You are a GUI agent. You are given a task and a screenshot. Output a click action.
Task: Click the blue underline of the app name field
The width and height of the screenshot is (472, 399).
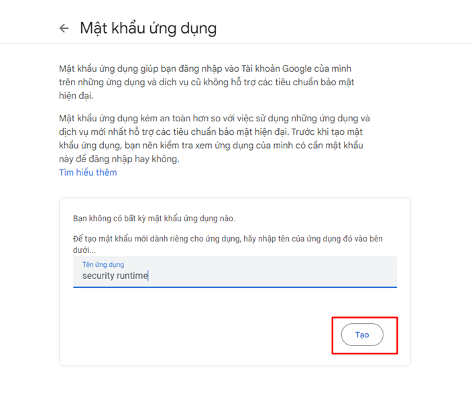coord(235,287)
